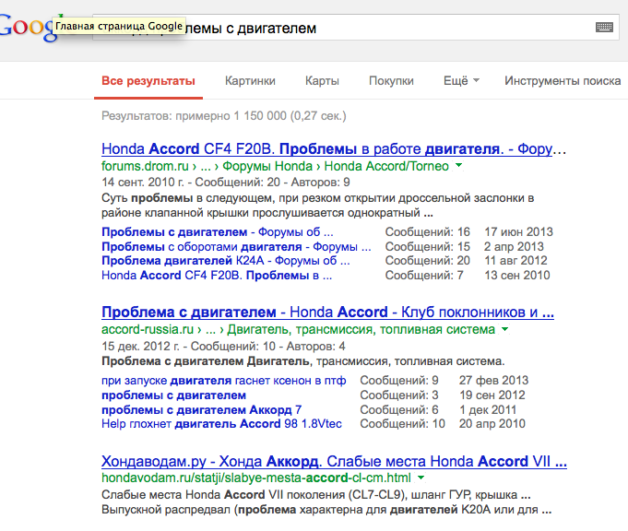This screenshot has width=628, height=531.
Task: Switch to the Карты tab
Action: coord(322,81)
